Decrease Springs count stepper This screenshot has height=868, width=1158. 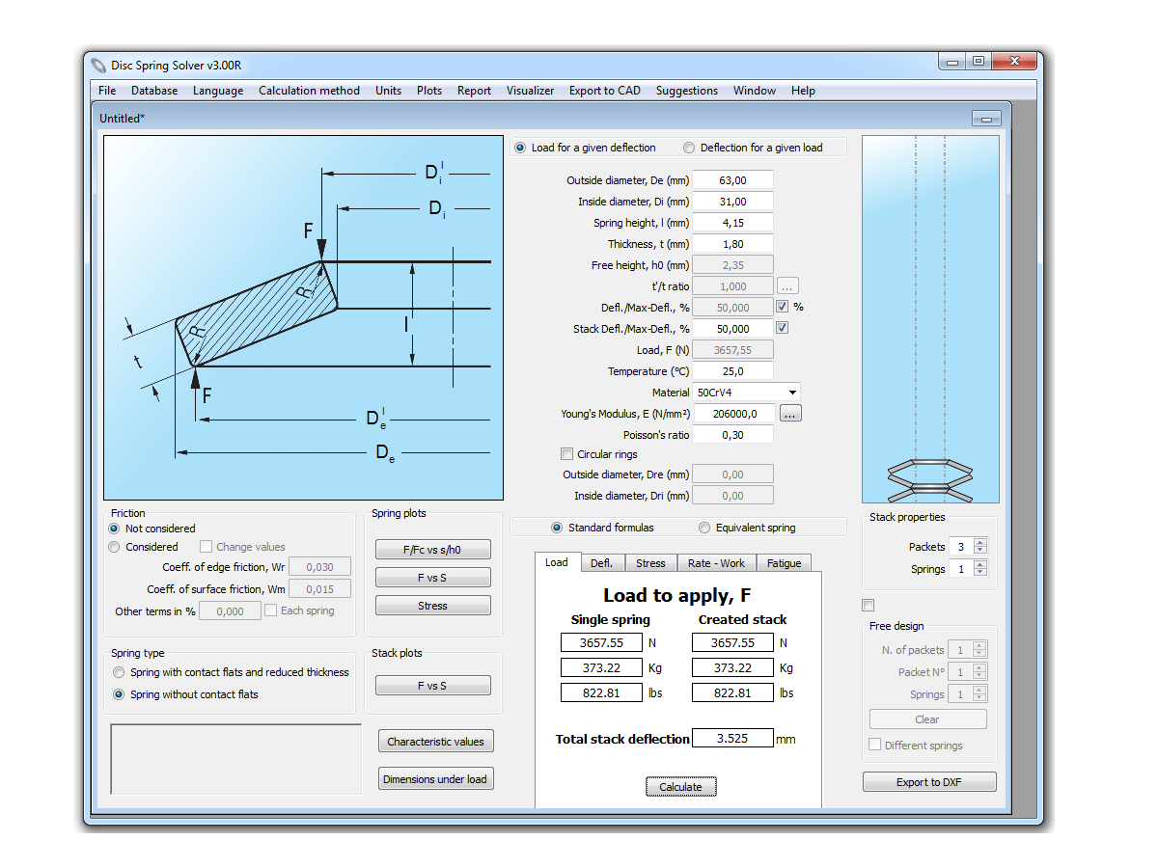(980, 574)
